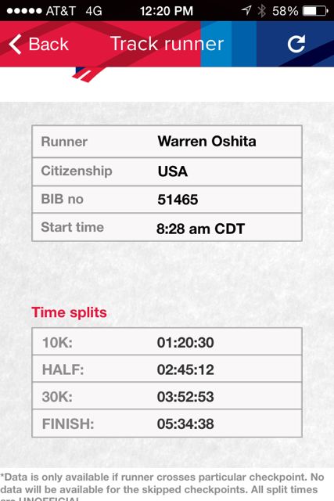
Task: Tap the 12:20 PM clock
Action: (x=167, y=11)
